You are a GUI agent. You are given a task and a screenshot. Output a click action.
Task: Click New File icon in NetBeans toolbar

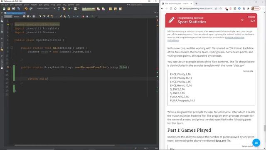click(x=4, y=9)
